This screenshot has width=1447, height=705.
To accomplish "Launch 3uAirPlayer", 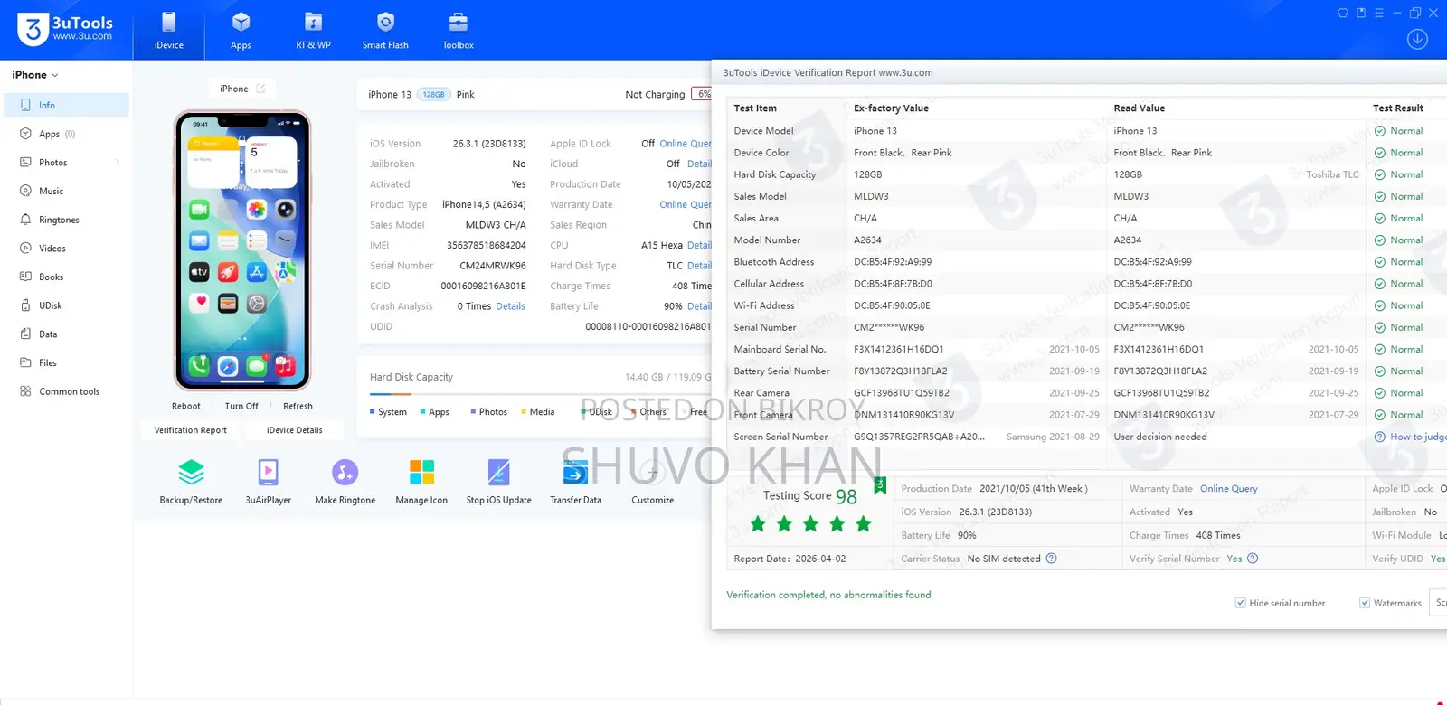I will click(x=268, y=482).
